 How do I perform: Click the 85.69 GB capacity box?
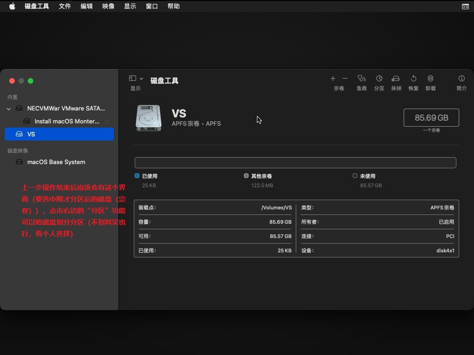(x=431, y=118)
